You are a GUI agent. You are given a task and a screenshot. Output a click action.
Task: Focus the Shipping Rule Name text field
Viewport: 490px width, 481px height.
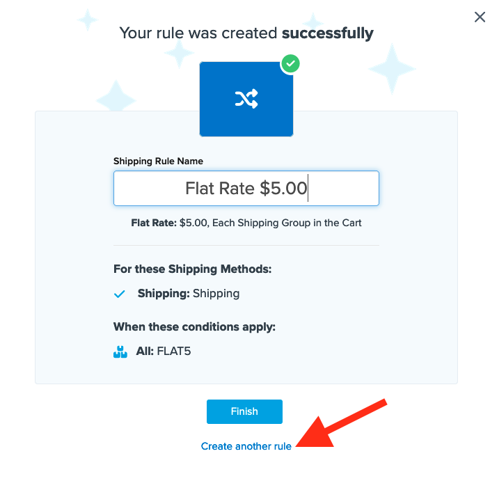pyautogui.click(x=246, y=189)
